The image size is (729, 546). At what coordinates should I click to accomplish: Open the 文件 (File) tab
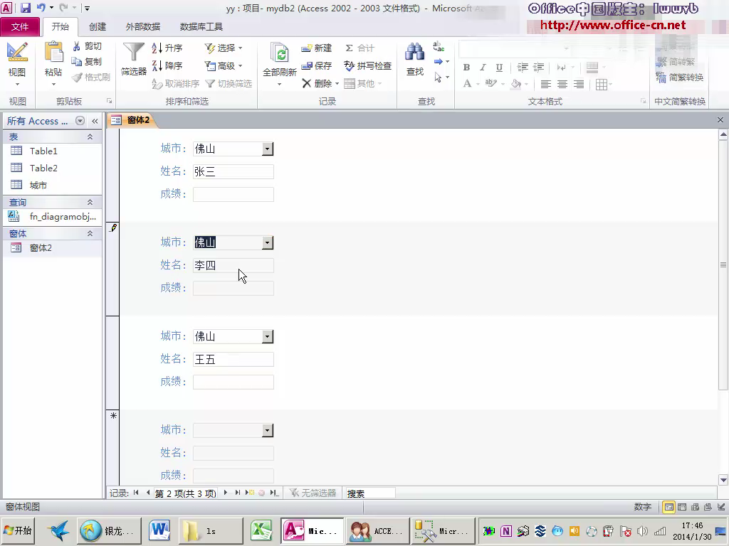pos(20,27)
